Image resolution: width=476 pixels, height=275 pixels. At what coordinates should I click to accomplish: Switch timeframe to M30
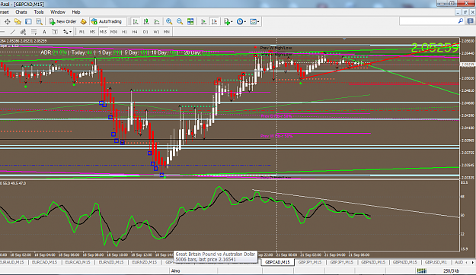coord(113,32)
